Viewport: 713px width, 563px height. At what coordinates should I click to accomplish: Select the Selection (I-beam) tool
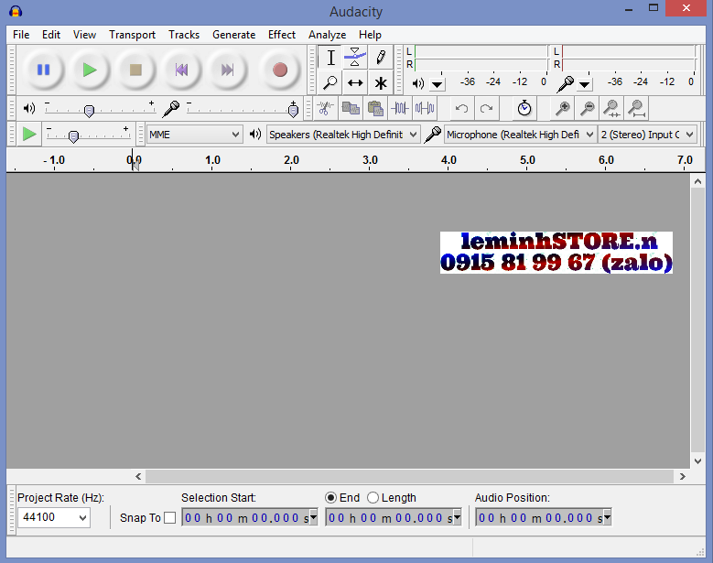[x=330, y=58]
